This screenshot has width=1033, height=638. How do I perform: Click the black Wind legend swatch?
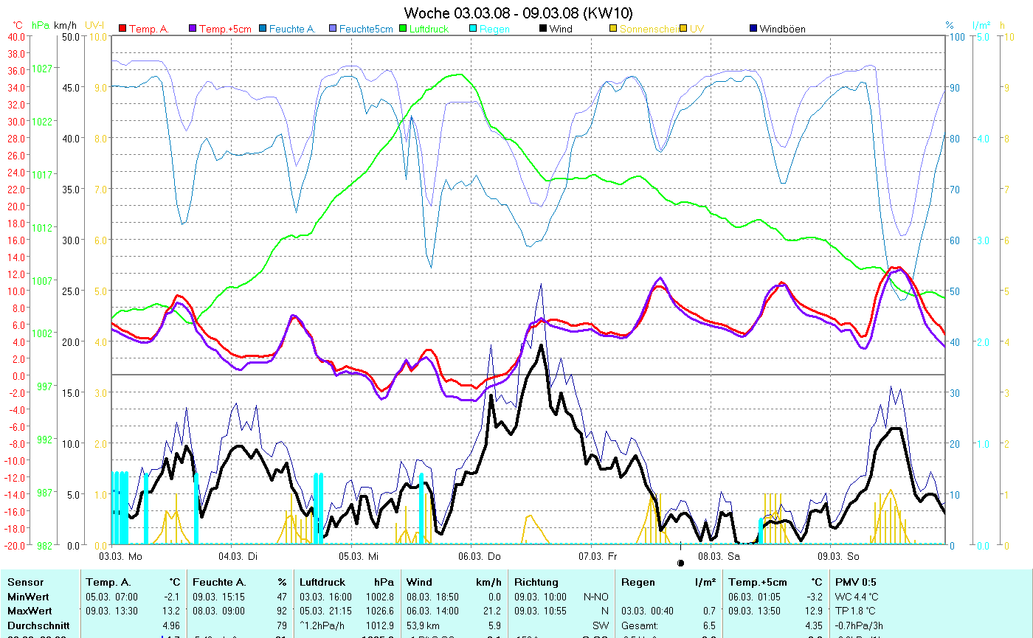coord(543,29)
